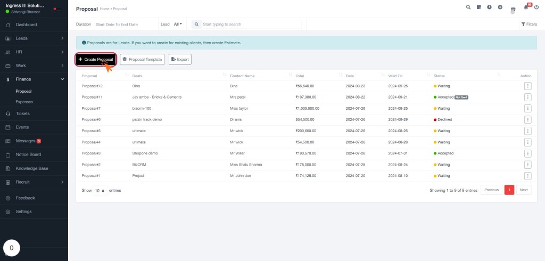Open the timer clock icon in header
The width and height of the screenshot is (545, 261).
coord(490,7)
